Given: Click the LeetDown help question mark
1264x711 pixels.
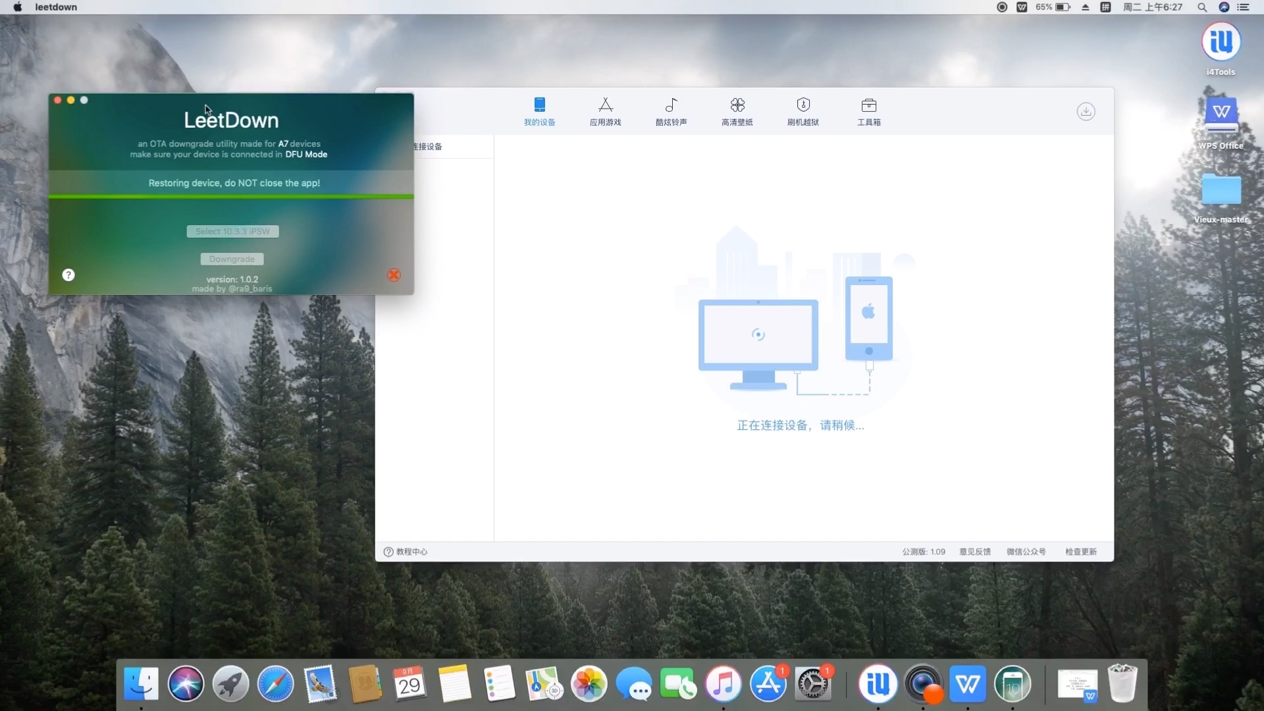Looking at the screenshot, I should [x=68, y=275].
